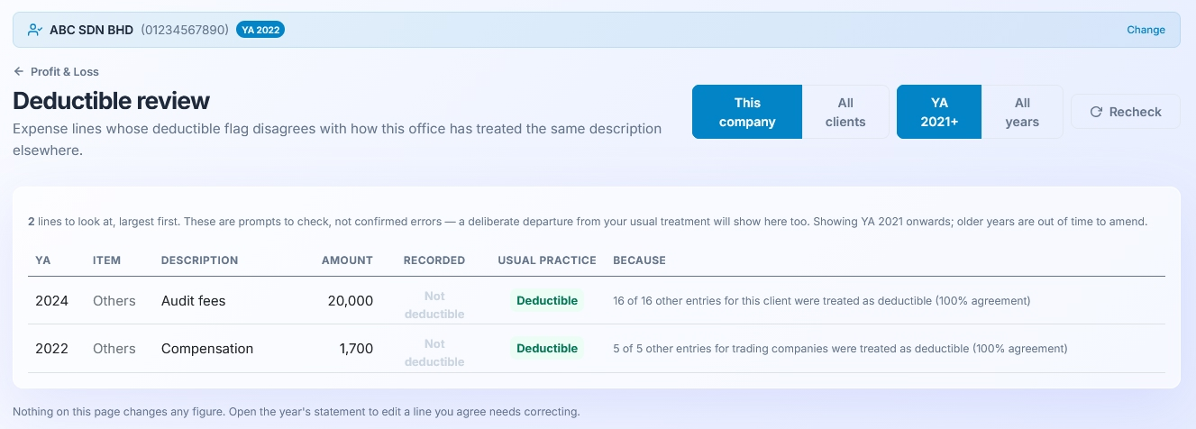Click the Compensation description
1196x429 pixels.
click(x=207, y=349)
